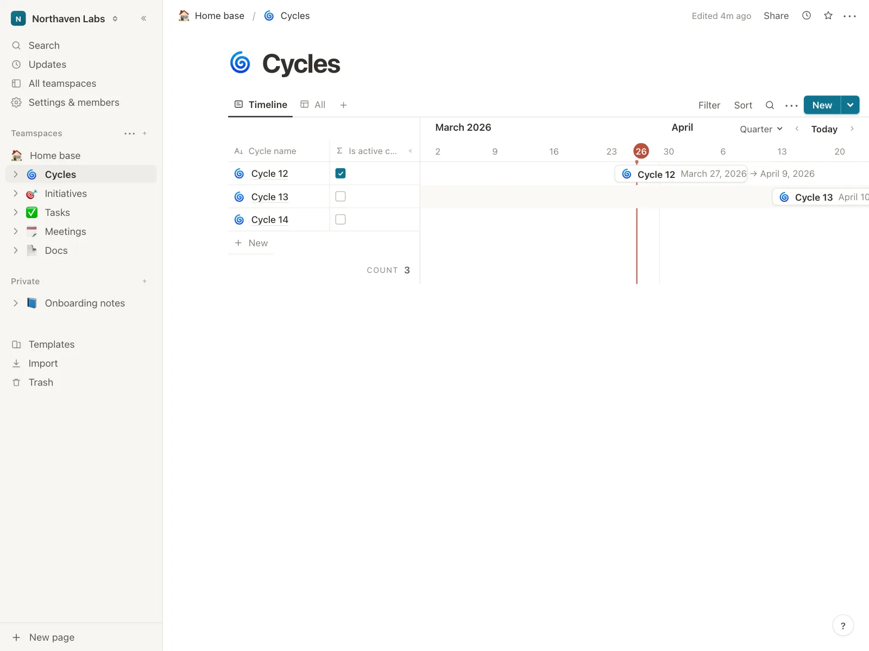The height and width of the screenshot is (651, 869).
Task: Open the Home base teamspace
Action: coord(55,156)
